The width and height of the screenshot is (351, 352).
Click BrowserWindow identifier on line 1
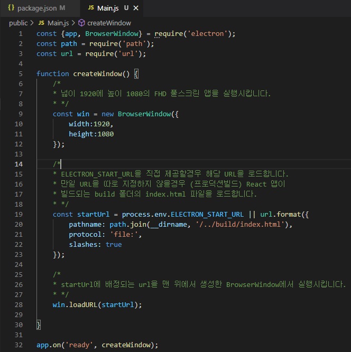point(112,34)
